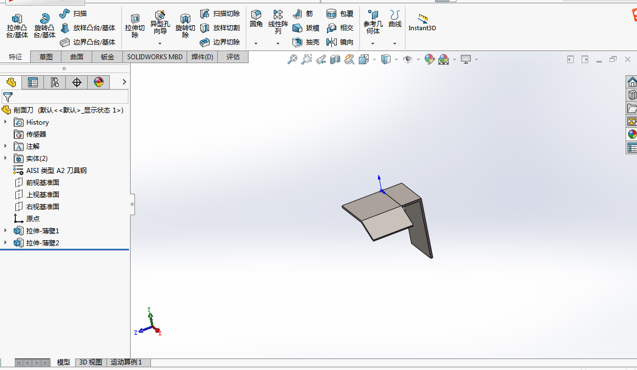Select the Draft tool (拔模)
The height and width of the screenshot is (370, 637).
point(306,27)
